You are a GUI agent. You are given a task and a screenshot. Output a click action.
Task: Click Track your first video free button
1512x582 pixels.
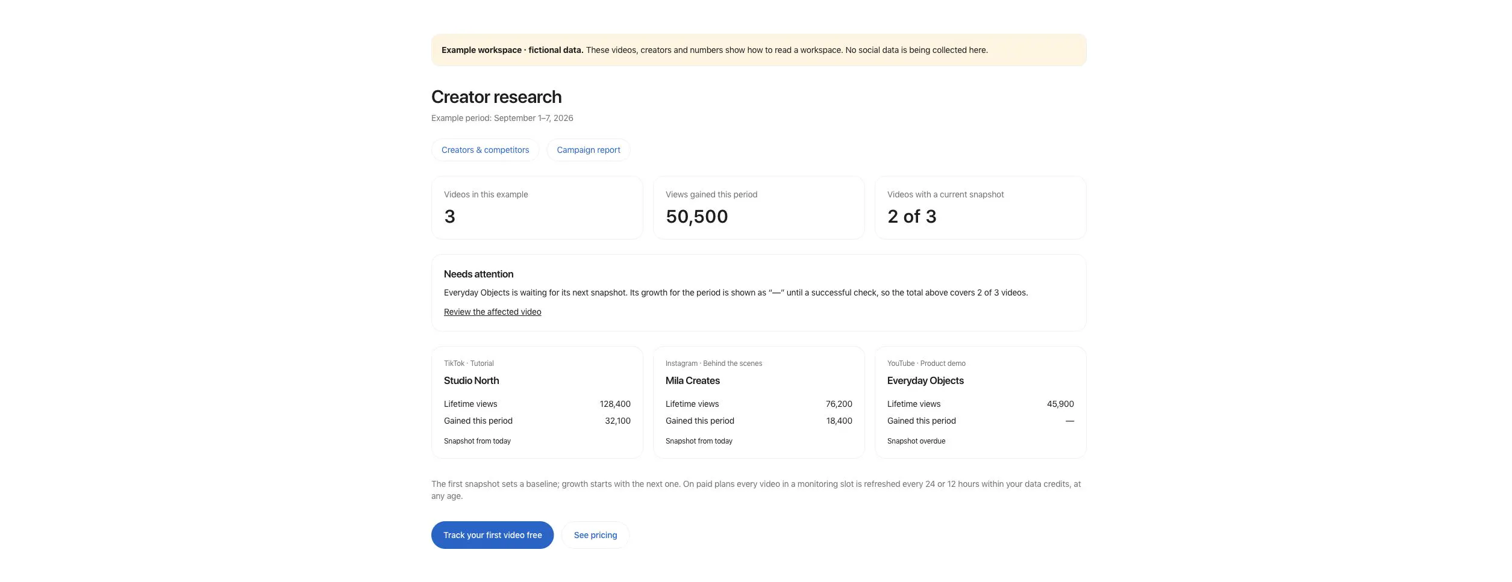(x=492, y=535)
